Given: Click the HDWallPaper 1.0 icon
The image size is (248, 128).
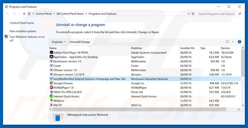Looking at the screenshot, I should click(51, 88).
